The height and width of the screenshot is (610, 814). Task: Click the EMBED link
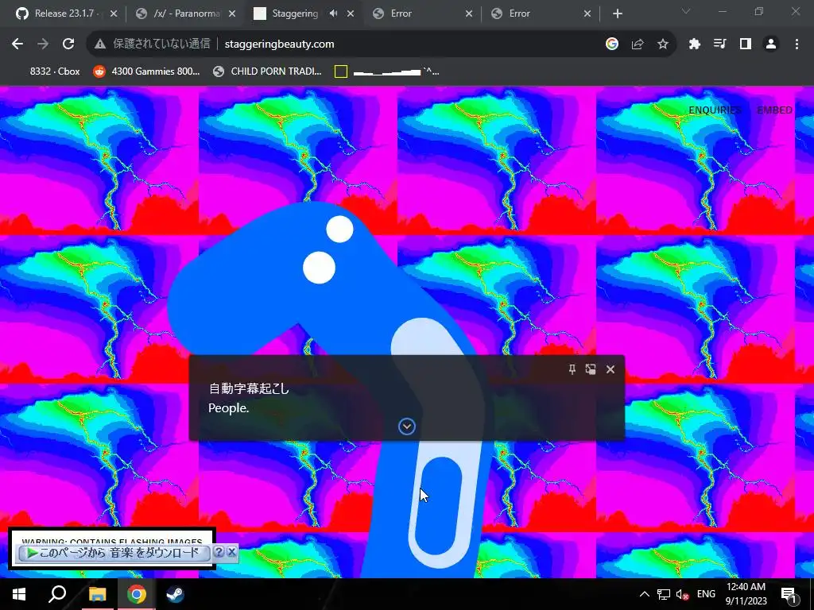coord(774,110)
